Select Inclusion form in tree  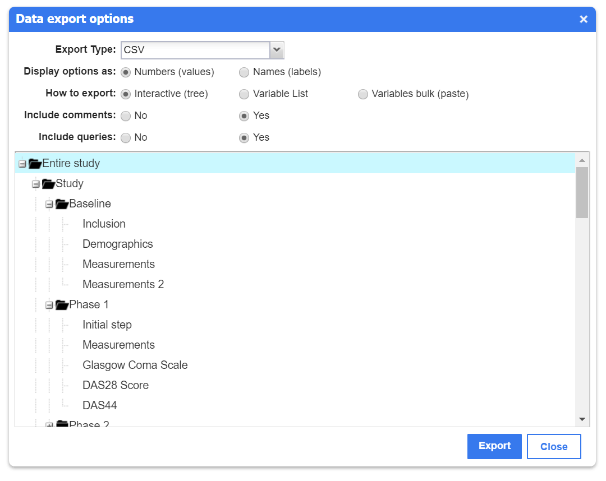point(104,224)
